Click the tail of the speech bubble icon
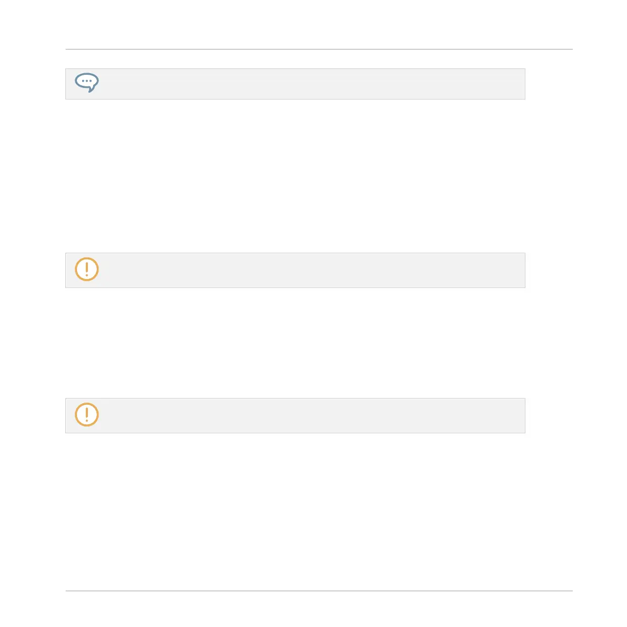 click(x=92, y=89)
